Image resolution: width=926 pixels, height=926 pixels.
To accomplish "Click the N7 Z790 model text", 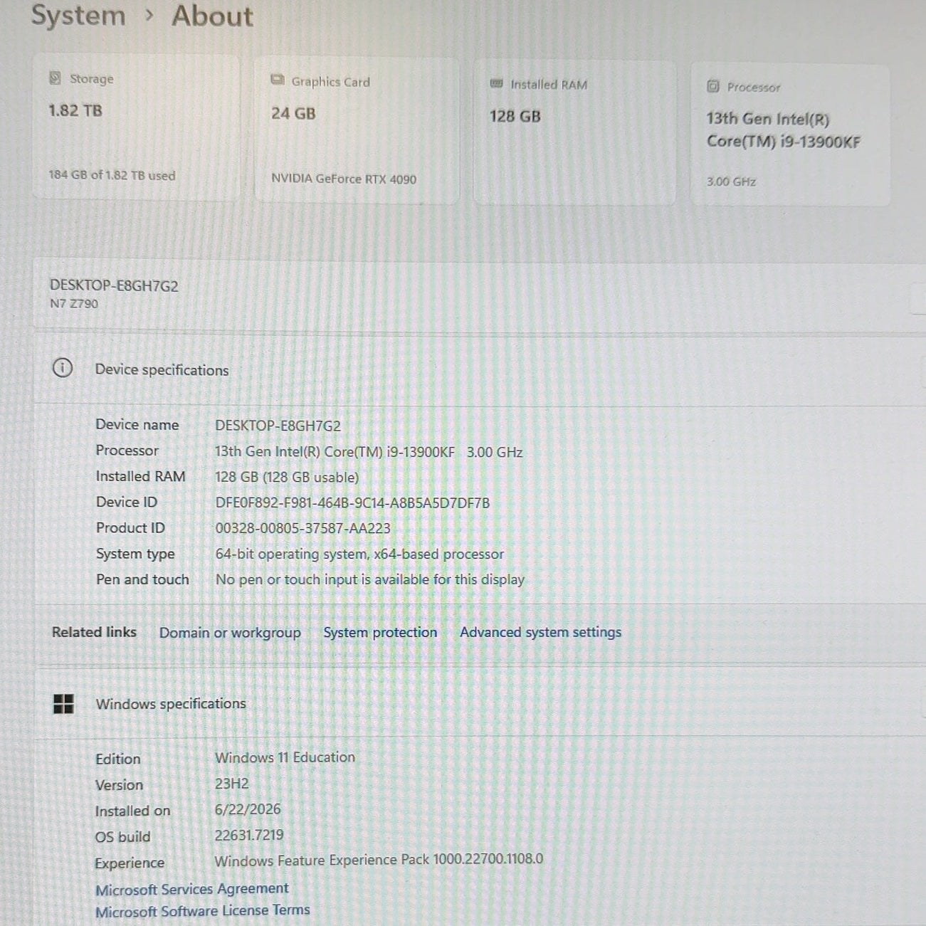I will (x=74, y=303).
